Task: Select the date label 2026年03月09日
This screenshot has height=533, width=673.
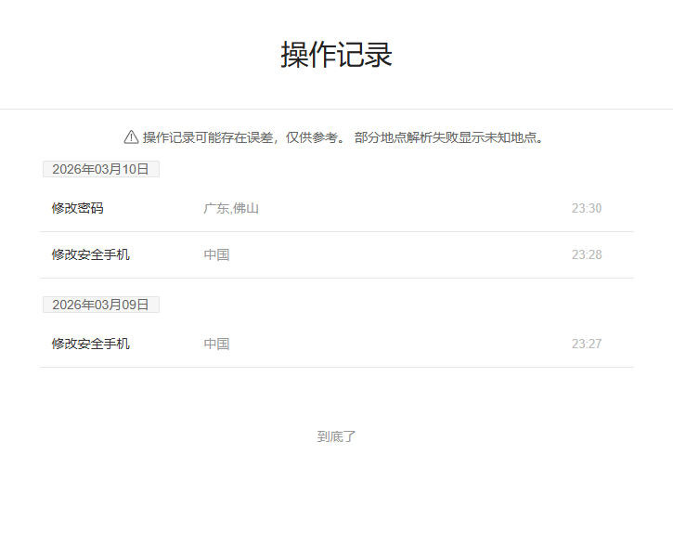Action: (x=101, y=305)
